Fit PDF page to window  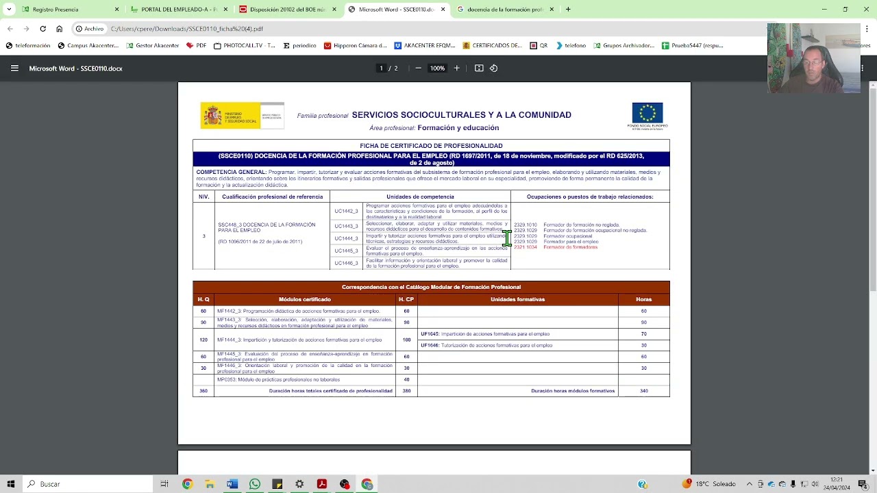tap(479, 68)
